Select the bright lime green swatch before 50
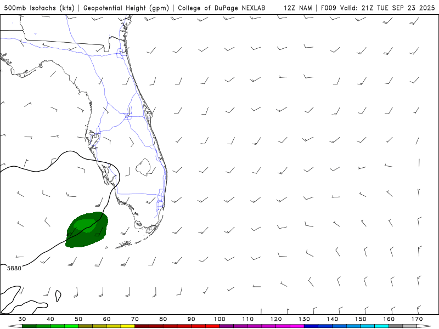Viewport: 439px width, 329px height. [71, 326]
